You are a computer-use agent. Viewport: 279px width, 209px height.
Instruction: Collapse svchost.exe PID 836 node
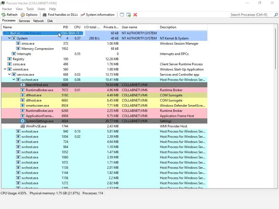[x=14, y=79]
